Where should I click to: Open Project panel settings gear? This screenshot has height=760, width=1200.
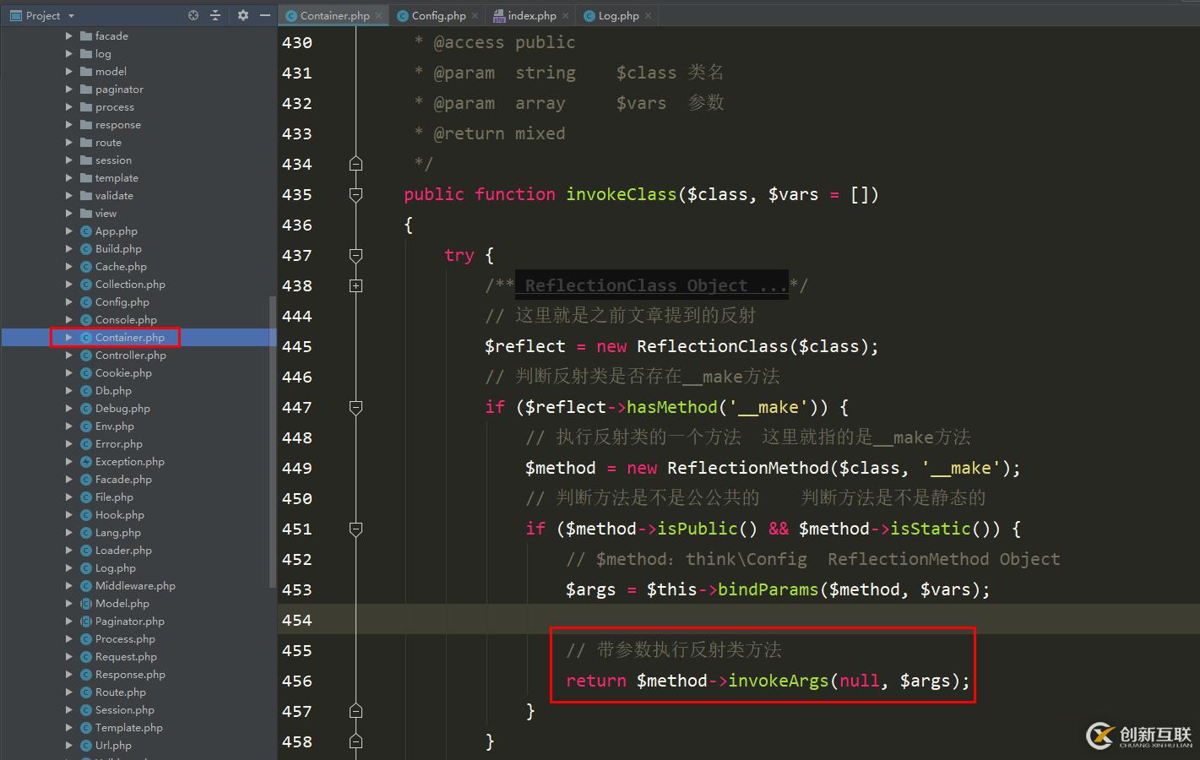point(243,15)
